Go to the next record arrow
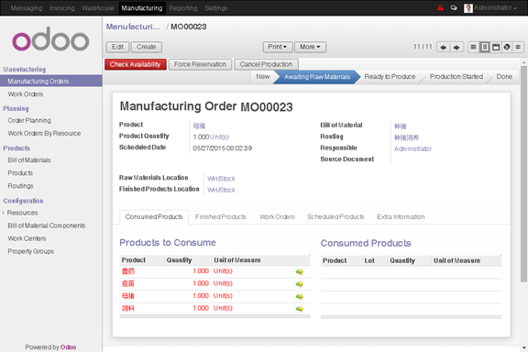This screenshot has width=528, height=352. tap(456, 47)
